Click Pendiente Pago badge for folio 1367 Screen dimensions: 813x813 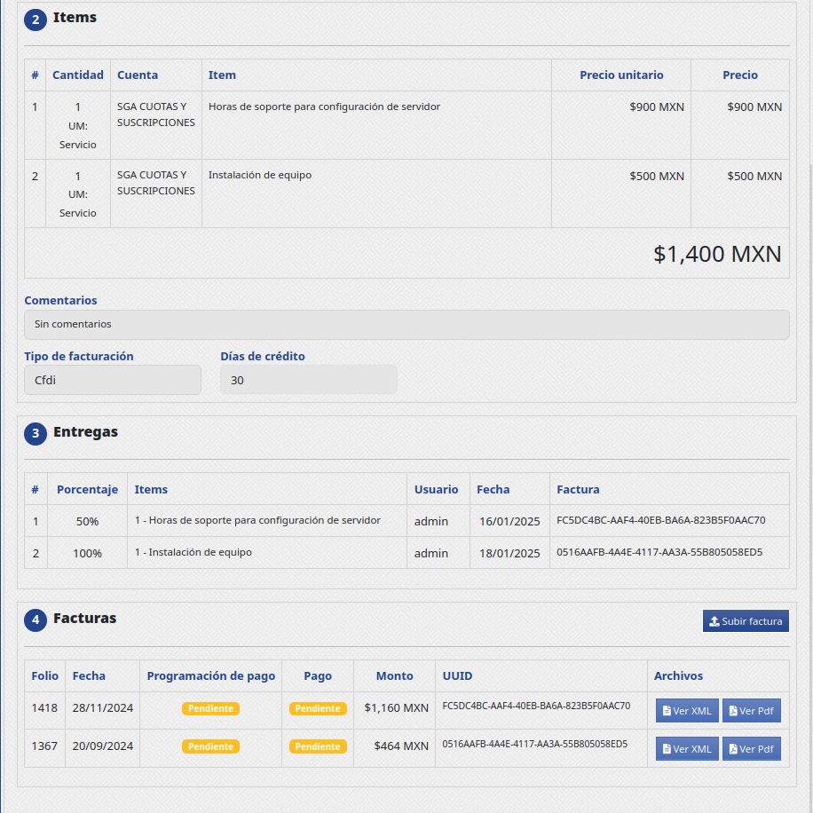click(318, 747)
